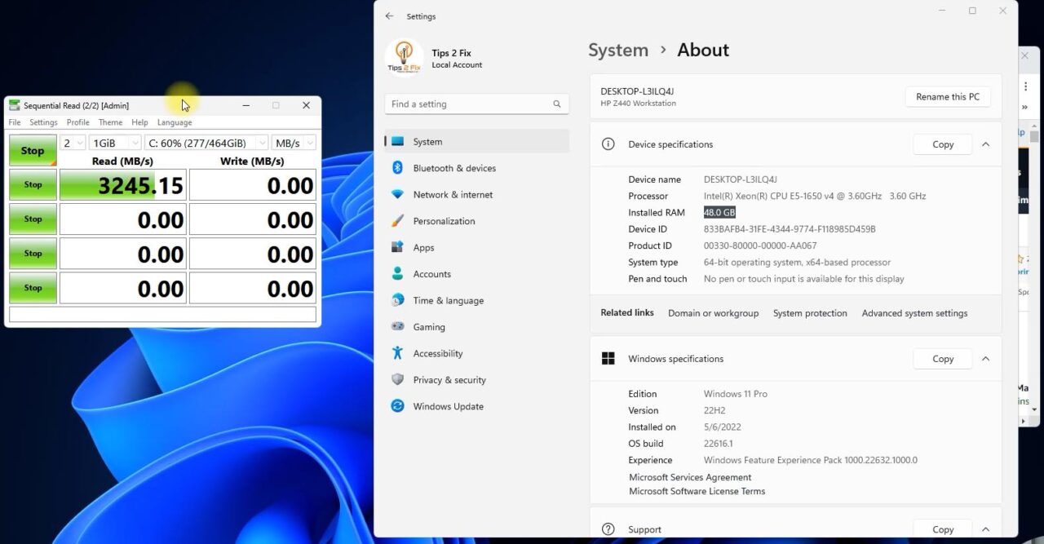Open the File menu in CrystalDiskMark

pyautogui.click(x=15, y=122)
